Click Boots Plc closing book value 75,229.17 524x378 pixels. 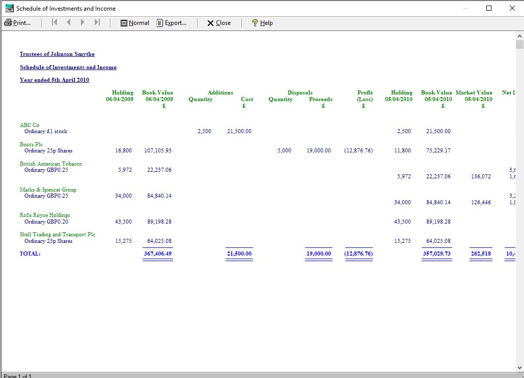point(438,151)
